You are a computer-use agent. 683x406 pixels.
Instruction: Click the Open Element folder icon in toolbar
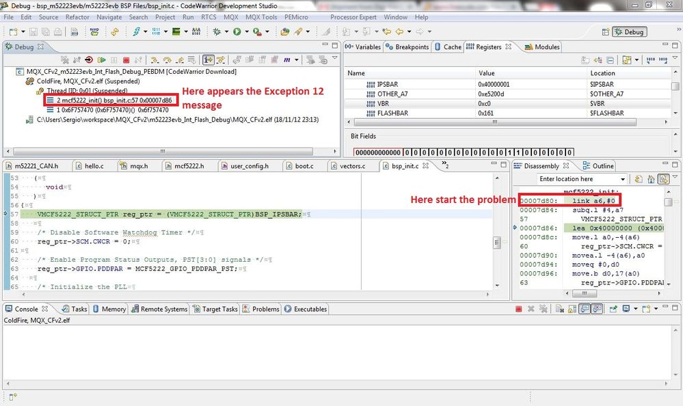(x=285, y=31)
